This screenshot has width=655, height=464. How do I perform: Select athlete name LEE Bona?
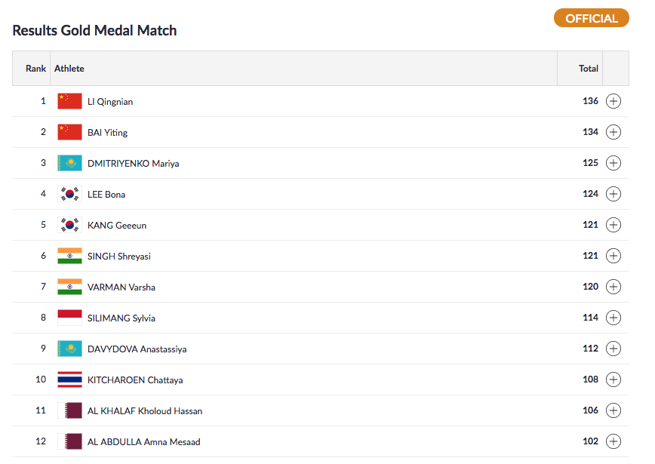coord(106,195)
